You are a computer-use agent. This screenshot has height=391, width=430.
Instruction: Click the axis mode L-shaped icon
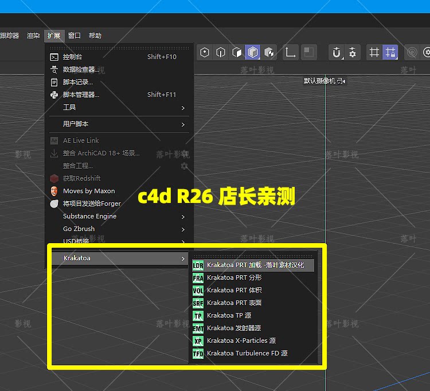(290, 52)
